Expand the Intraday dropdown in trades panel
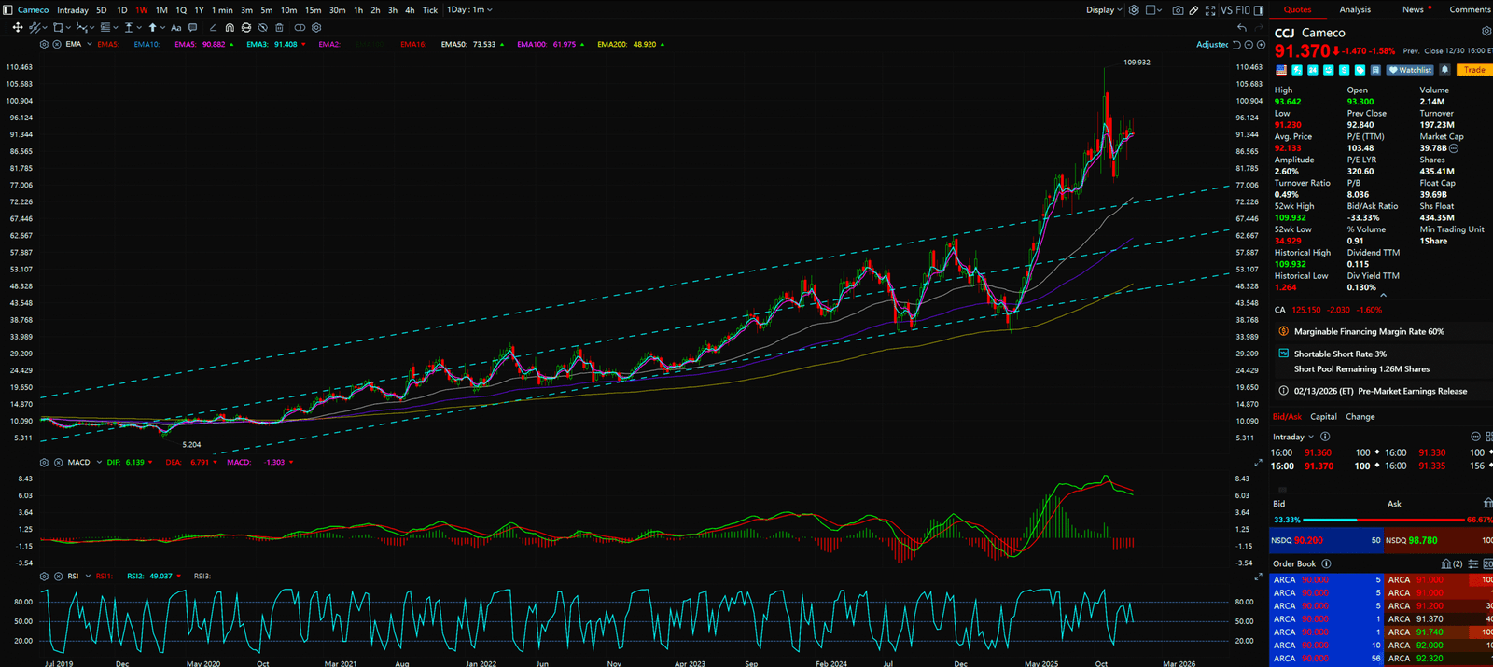 (x=1293, y=437)
